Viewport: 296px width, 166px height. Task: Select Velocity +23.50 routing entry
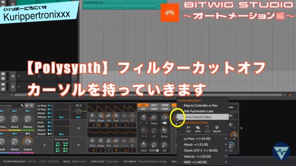coord(197,156)
